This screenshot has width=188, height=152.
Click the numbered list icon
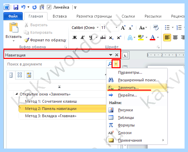(x=179, y=28)
